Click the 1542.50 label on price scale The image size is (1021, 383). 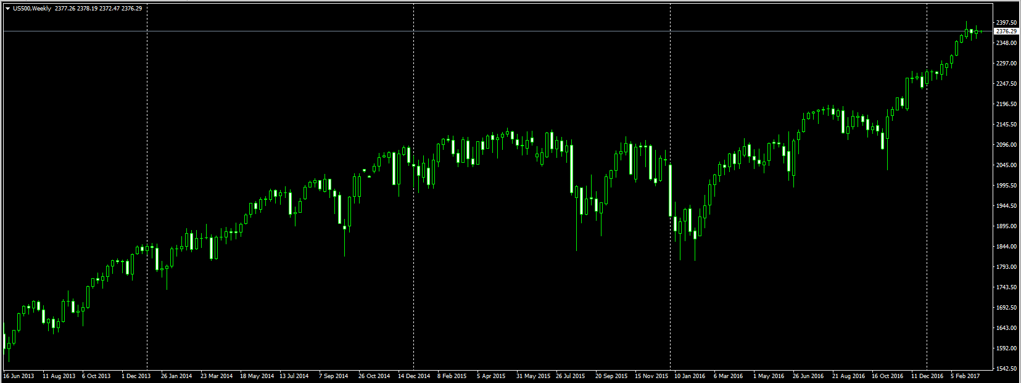point(1006,369)
